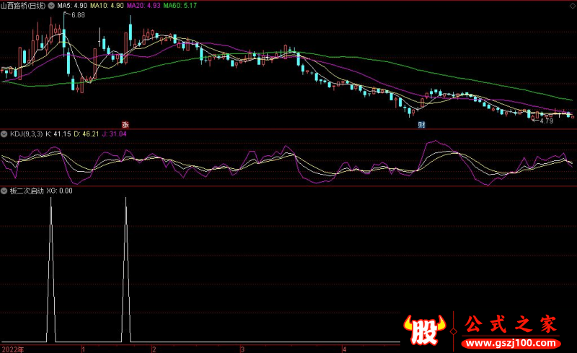Screen dimensions: 577x353
Task: Click the 2022年 date axis label
Action: (12, 349)
